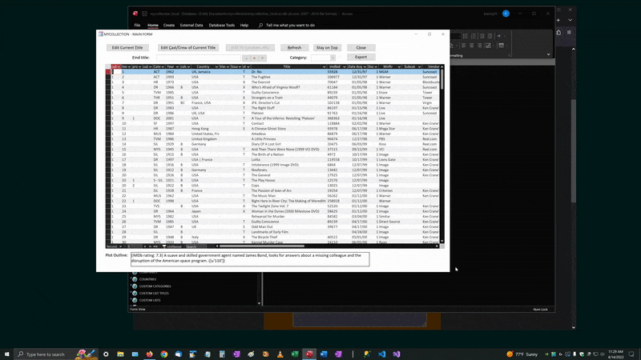Open the Access File menu
Image resolution: width=641 pixels, height=360 pixels.
click(x=137, y=26)
